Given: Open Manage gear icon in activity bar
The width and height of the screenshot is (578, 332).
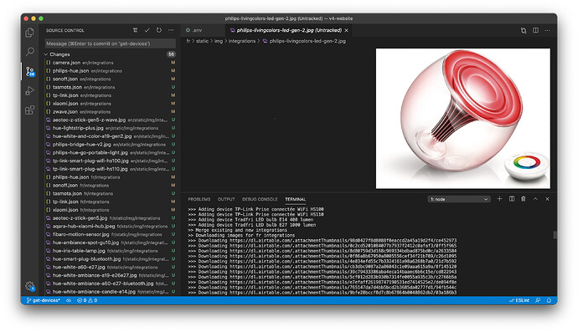Looking at the screenshot, I should 30,286.
